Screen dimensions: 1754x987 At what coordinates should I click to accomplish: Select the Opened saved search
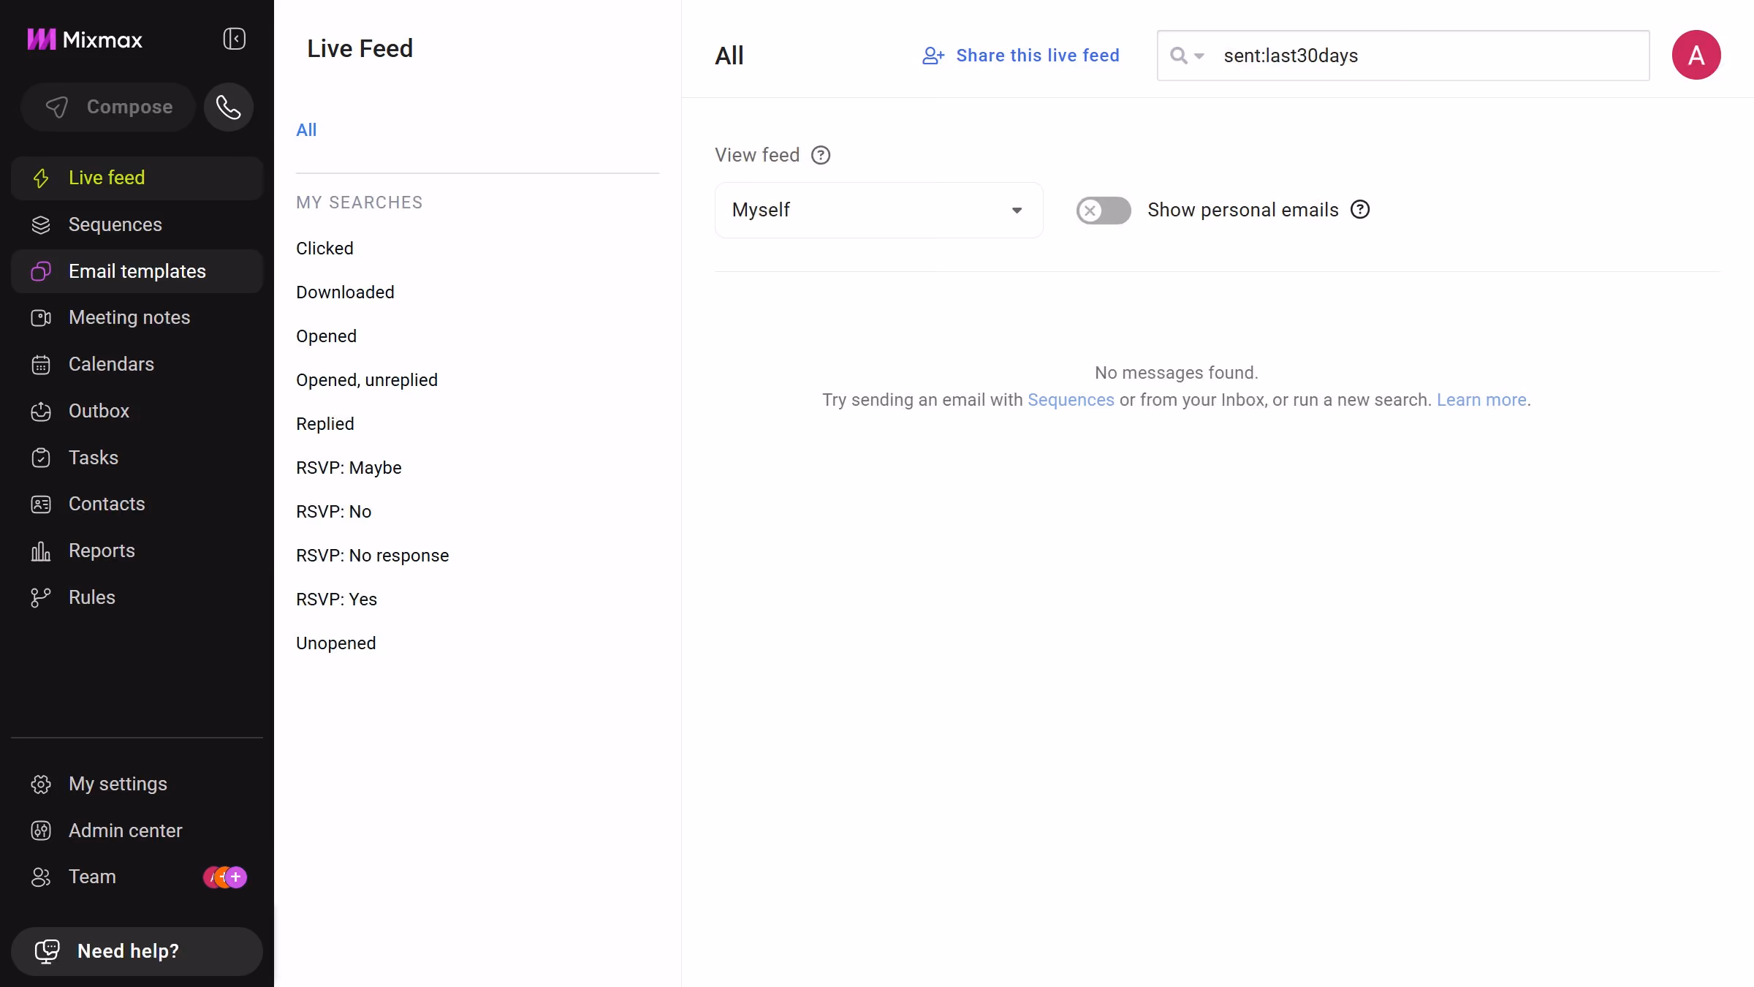(326, 336)
